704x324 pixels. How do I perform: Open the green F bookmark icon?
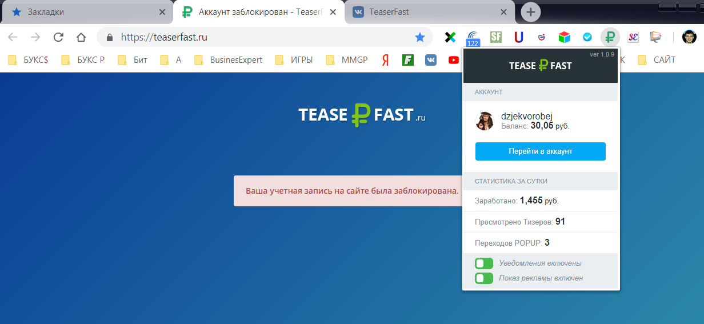click(408, 59)
